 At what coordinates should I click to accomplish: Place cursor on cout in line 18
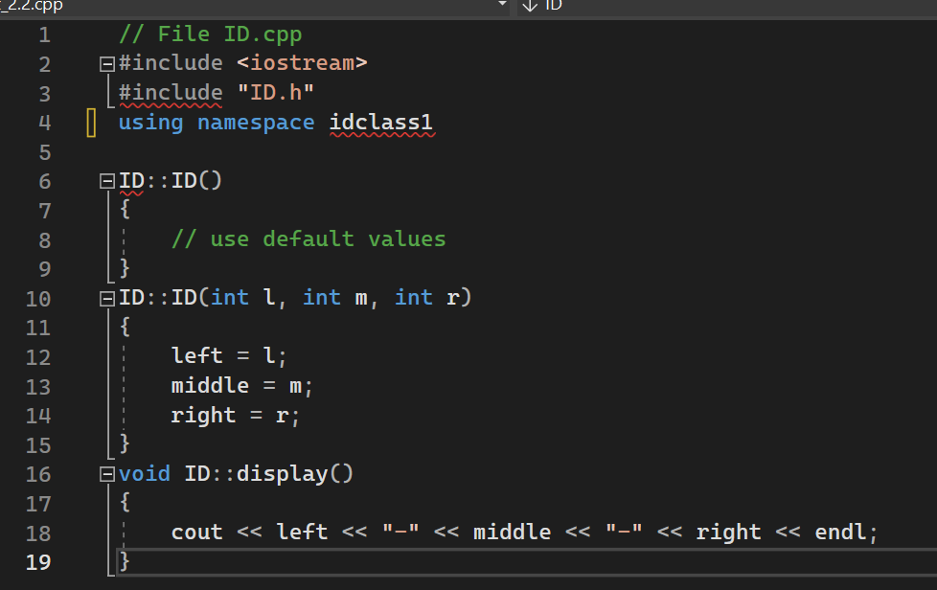(x=196, y=532)
